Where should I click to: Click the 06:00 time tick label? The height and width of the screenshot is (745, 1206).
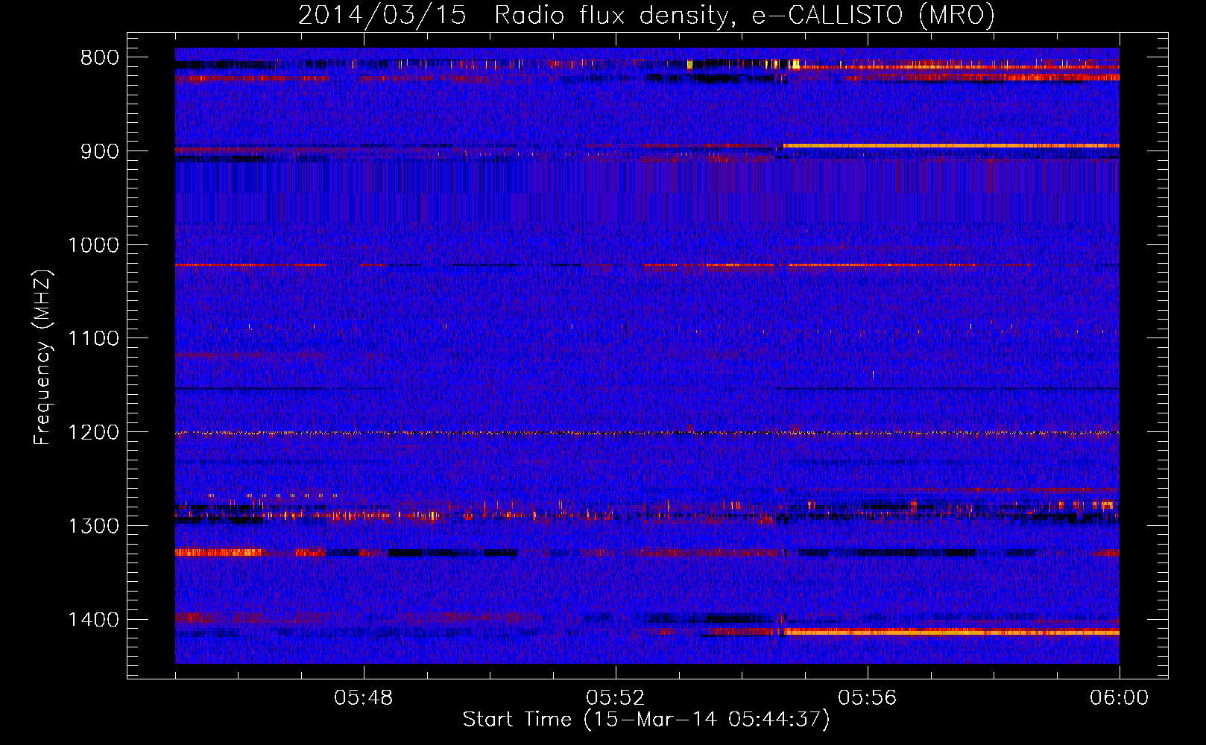[x=1119, y=698]
